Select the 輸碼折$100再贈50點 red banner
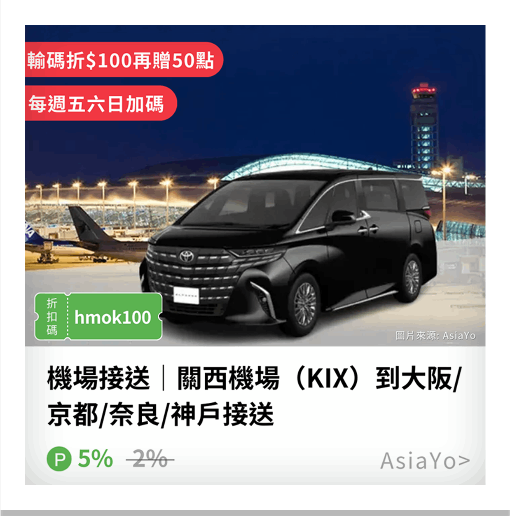 tap(123, 60)
